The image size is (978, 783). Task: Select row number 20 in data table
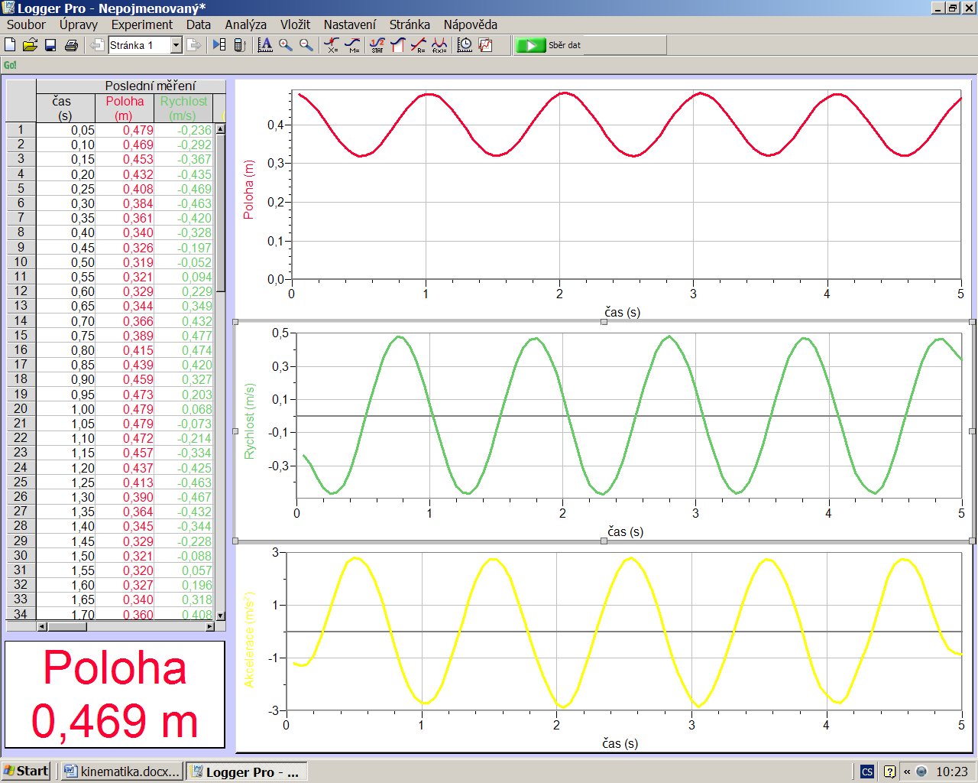coord(21,408)
